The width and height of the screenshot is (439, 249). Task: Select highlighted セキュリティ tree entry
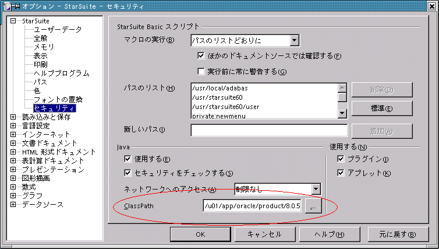tap(55, 108)
